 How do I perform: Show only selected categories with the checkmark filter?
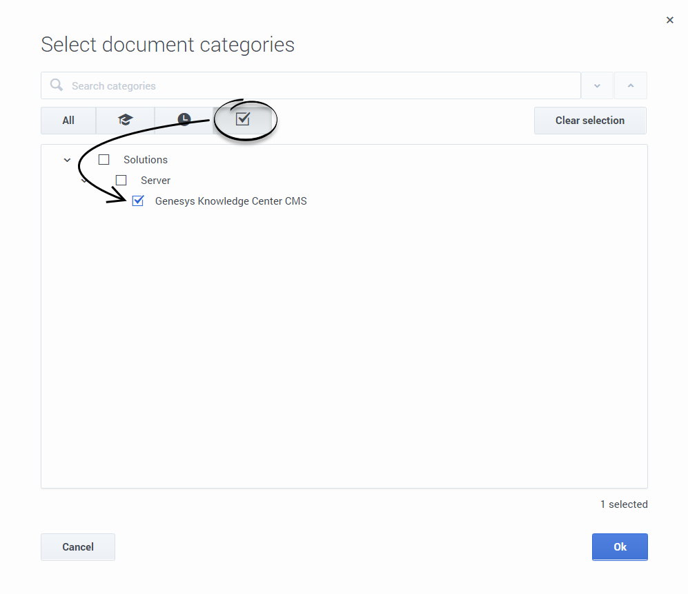(x=242, y=120)
